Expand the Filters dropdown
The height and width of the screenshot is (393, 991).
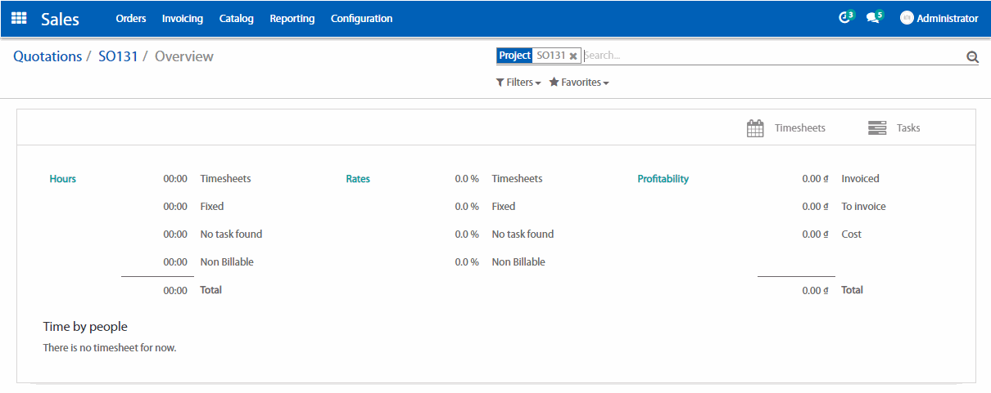[x=518, y=83]
